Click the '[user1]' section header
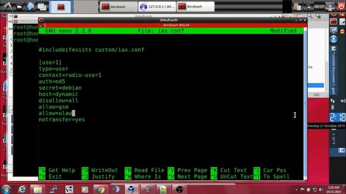 point(50,63)
